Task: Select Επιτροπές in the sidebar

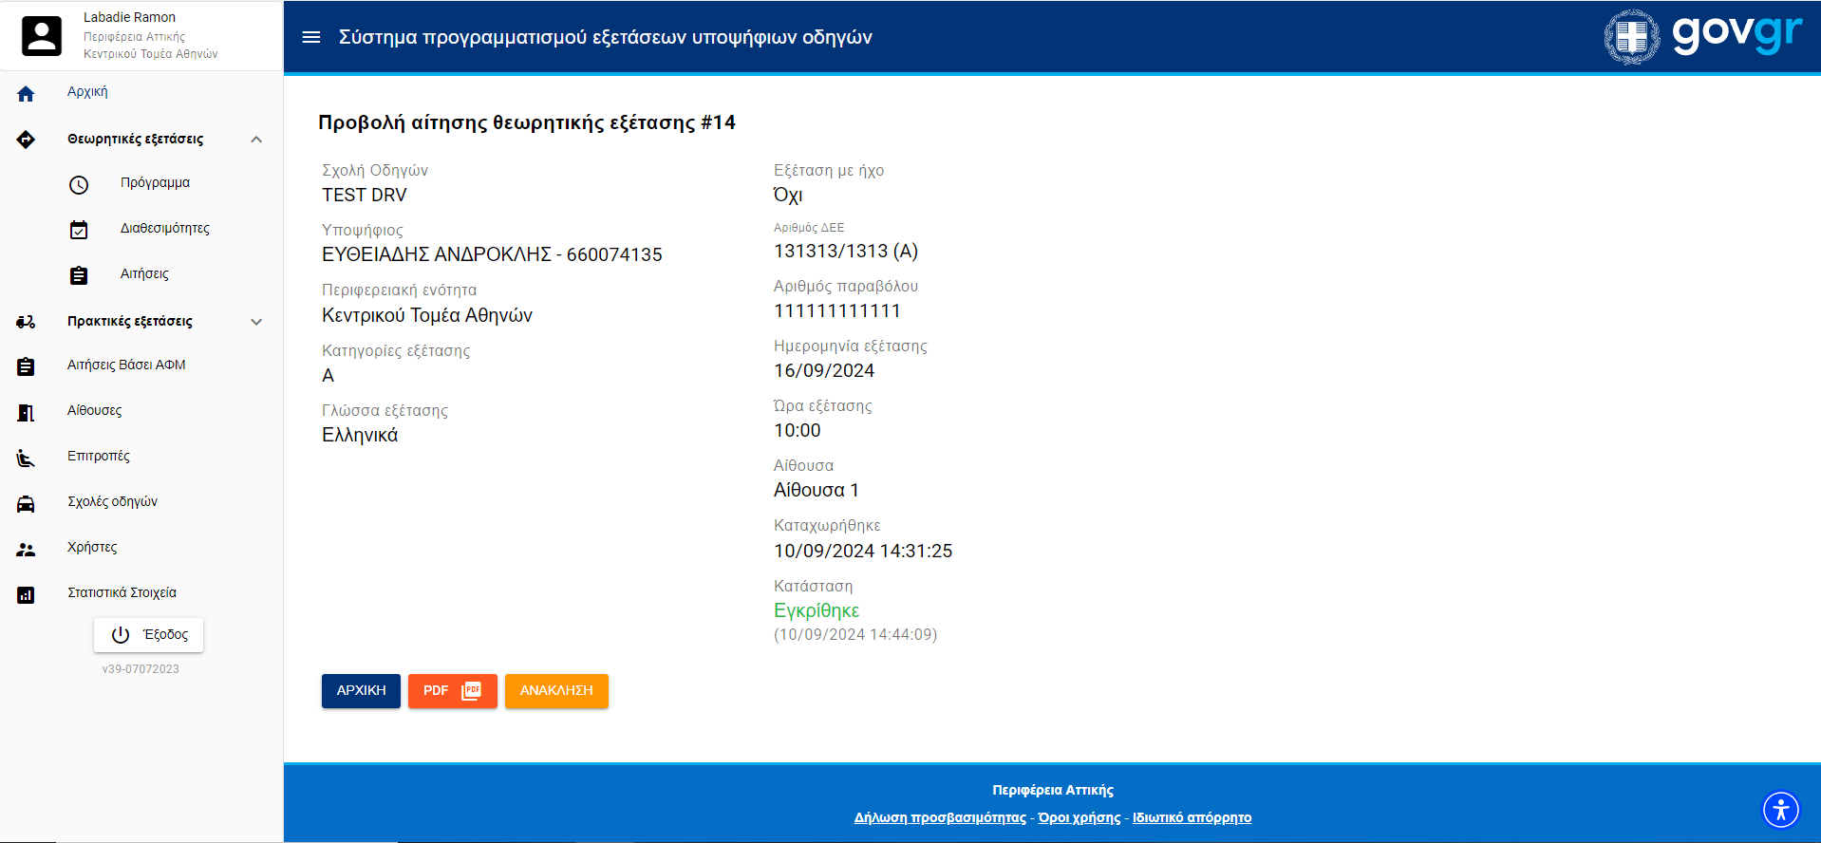Action: tap(99, 457)
